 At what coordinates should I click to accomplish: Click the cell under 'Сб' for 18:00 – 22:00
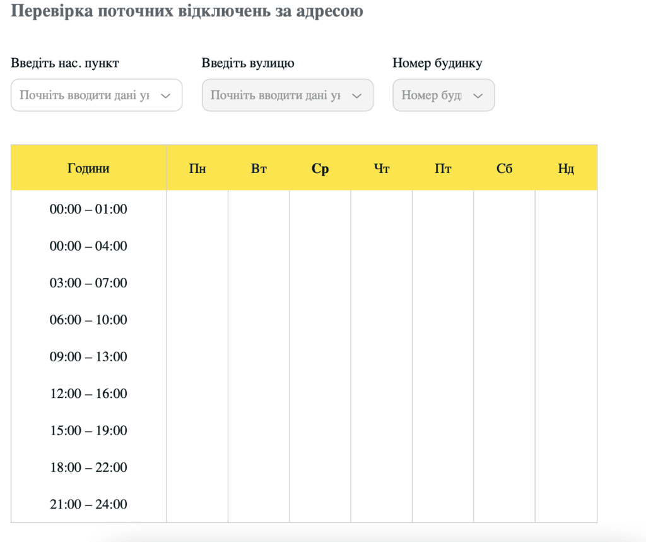tap(504, 467)
